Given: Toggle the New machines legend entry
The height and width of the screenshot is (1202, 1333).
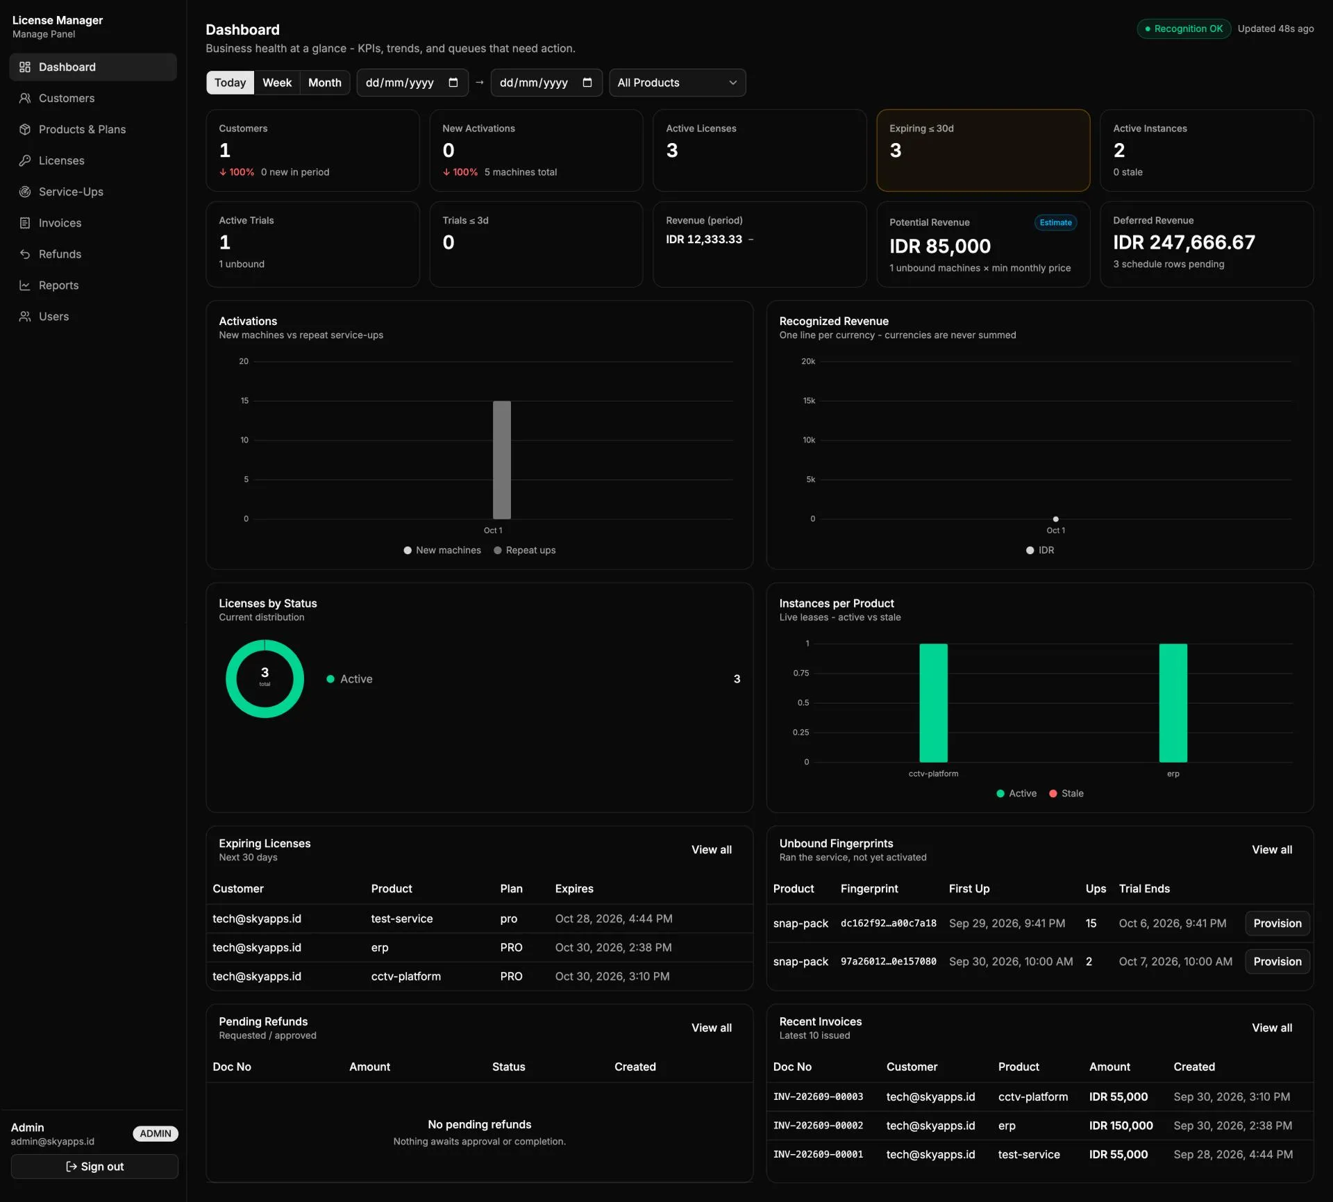Looking at the screenshot, I should tap(442, 551).
